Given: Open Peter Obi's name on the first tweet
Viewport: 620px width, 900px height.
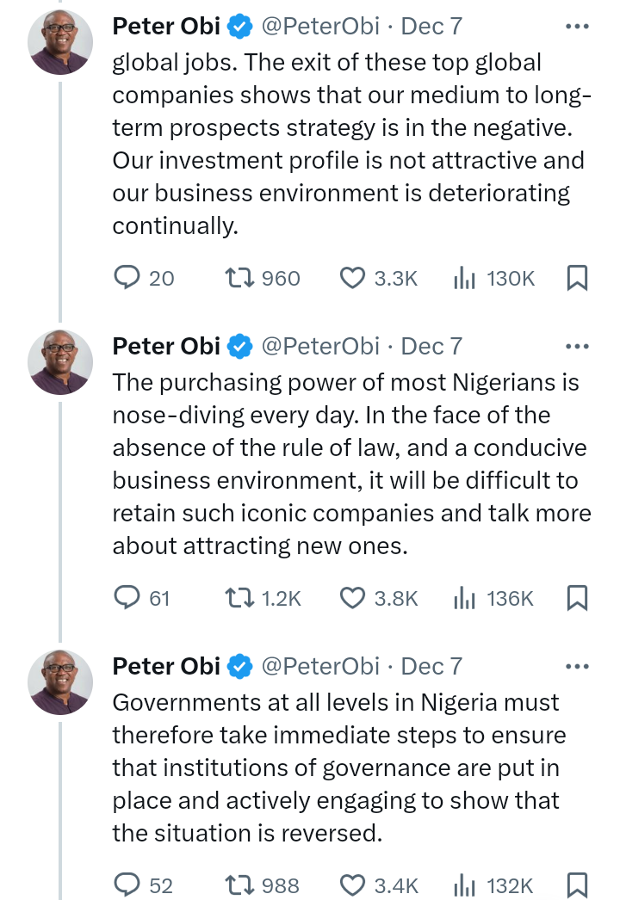Looking at the screenshot, I should click(x=166, y=27).
